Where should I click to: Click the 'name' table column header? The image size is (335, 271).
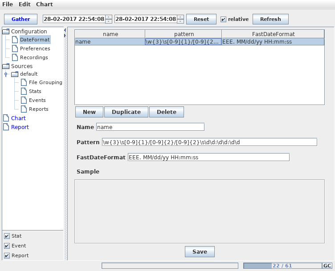click(110, 34)
